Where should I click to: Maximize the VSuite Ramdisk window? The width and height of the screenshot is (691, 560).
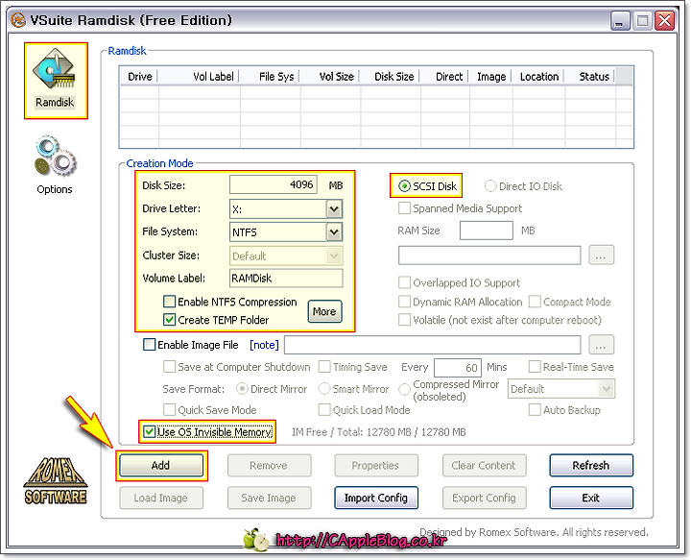tap(642, 21)
